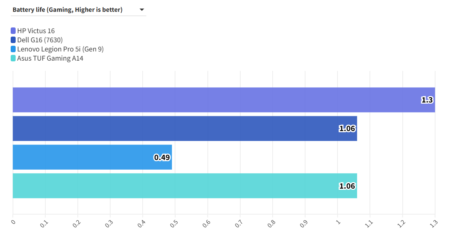
Task: Click the Lenovo Legion Pro 5i legend swatch
Action: (x=13, y=49)
